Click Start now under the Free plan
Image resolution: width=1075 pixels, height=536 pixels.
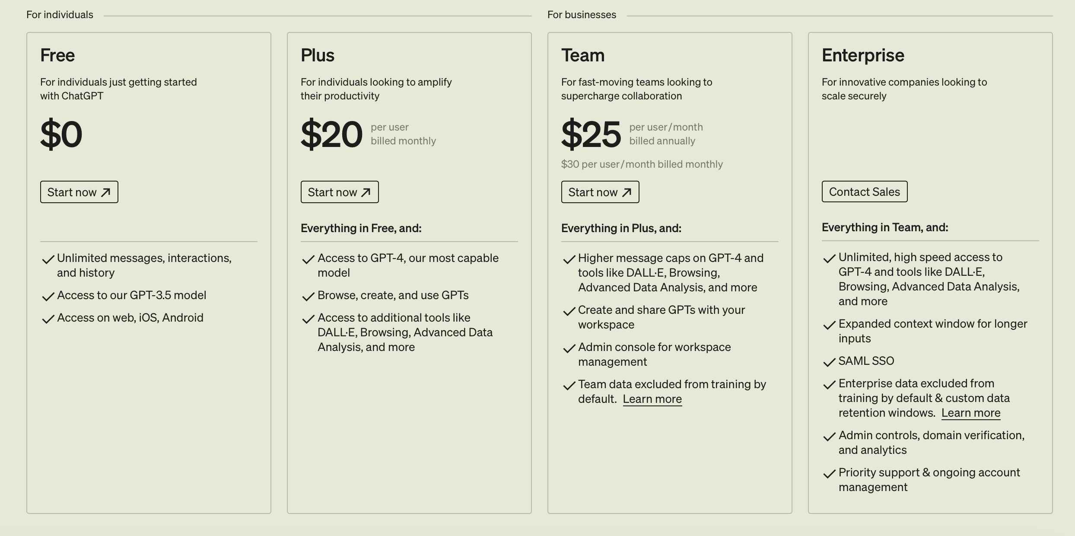(79, 192)
